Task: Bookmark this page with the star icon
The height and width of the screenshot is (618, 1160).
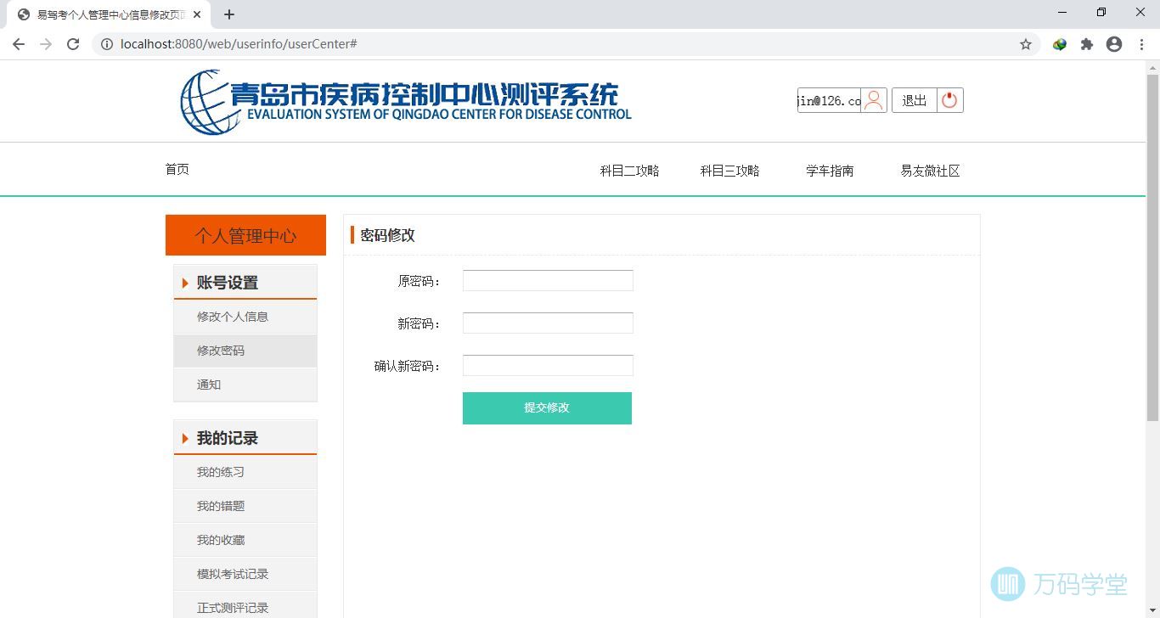Action: tap(1026, 44)
